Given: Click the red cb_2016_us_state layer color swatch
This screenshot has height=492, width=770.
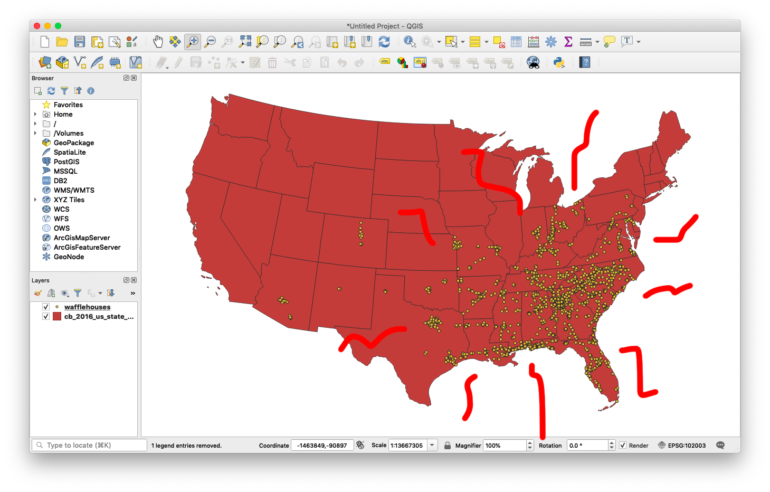Looking at the screenshot, I should pyautogui.click(x=57, y=316).
